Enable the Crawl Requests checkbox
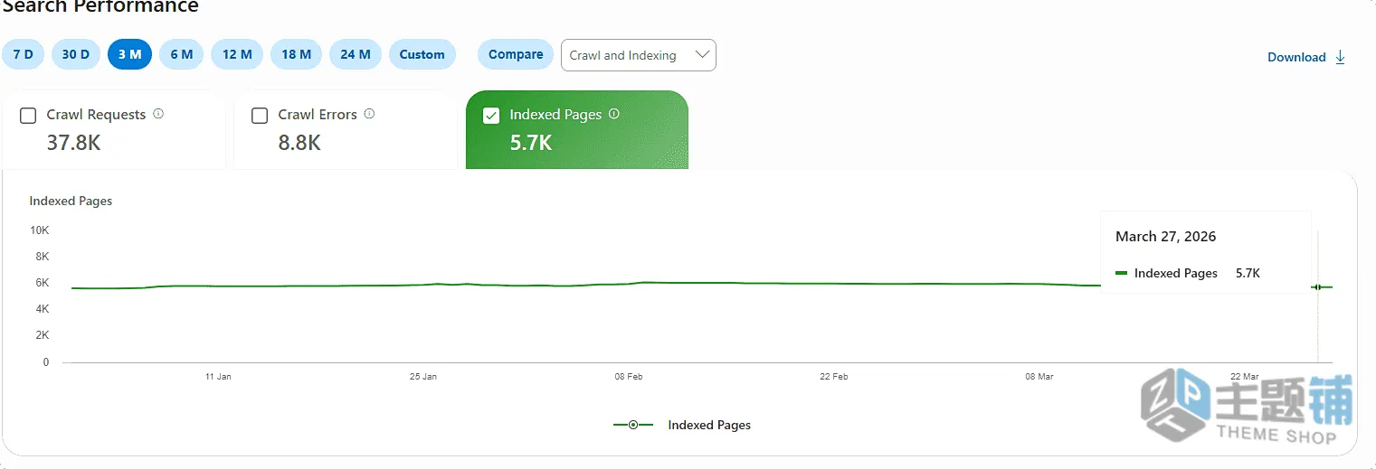 click(28, 116)
